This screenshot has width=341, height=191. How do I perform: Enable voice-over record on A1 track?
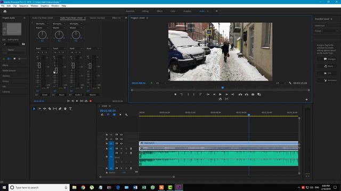click(x=131, y=149)
